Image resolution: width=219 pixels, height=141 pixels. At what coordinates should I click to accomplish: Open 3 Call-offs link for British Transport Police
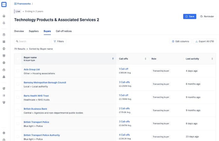tap(124, 122)
